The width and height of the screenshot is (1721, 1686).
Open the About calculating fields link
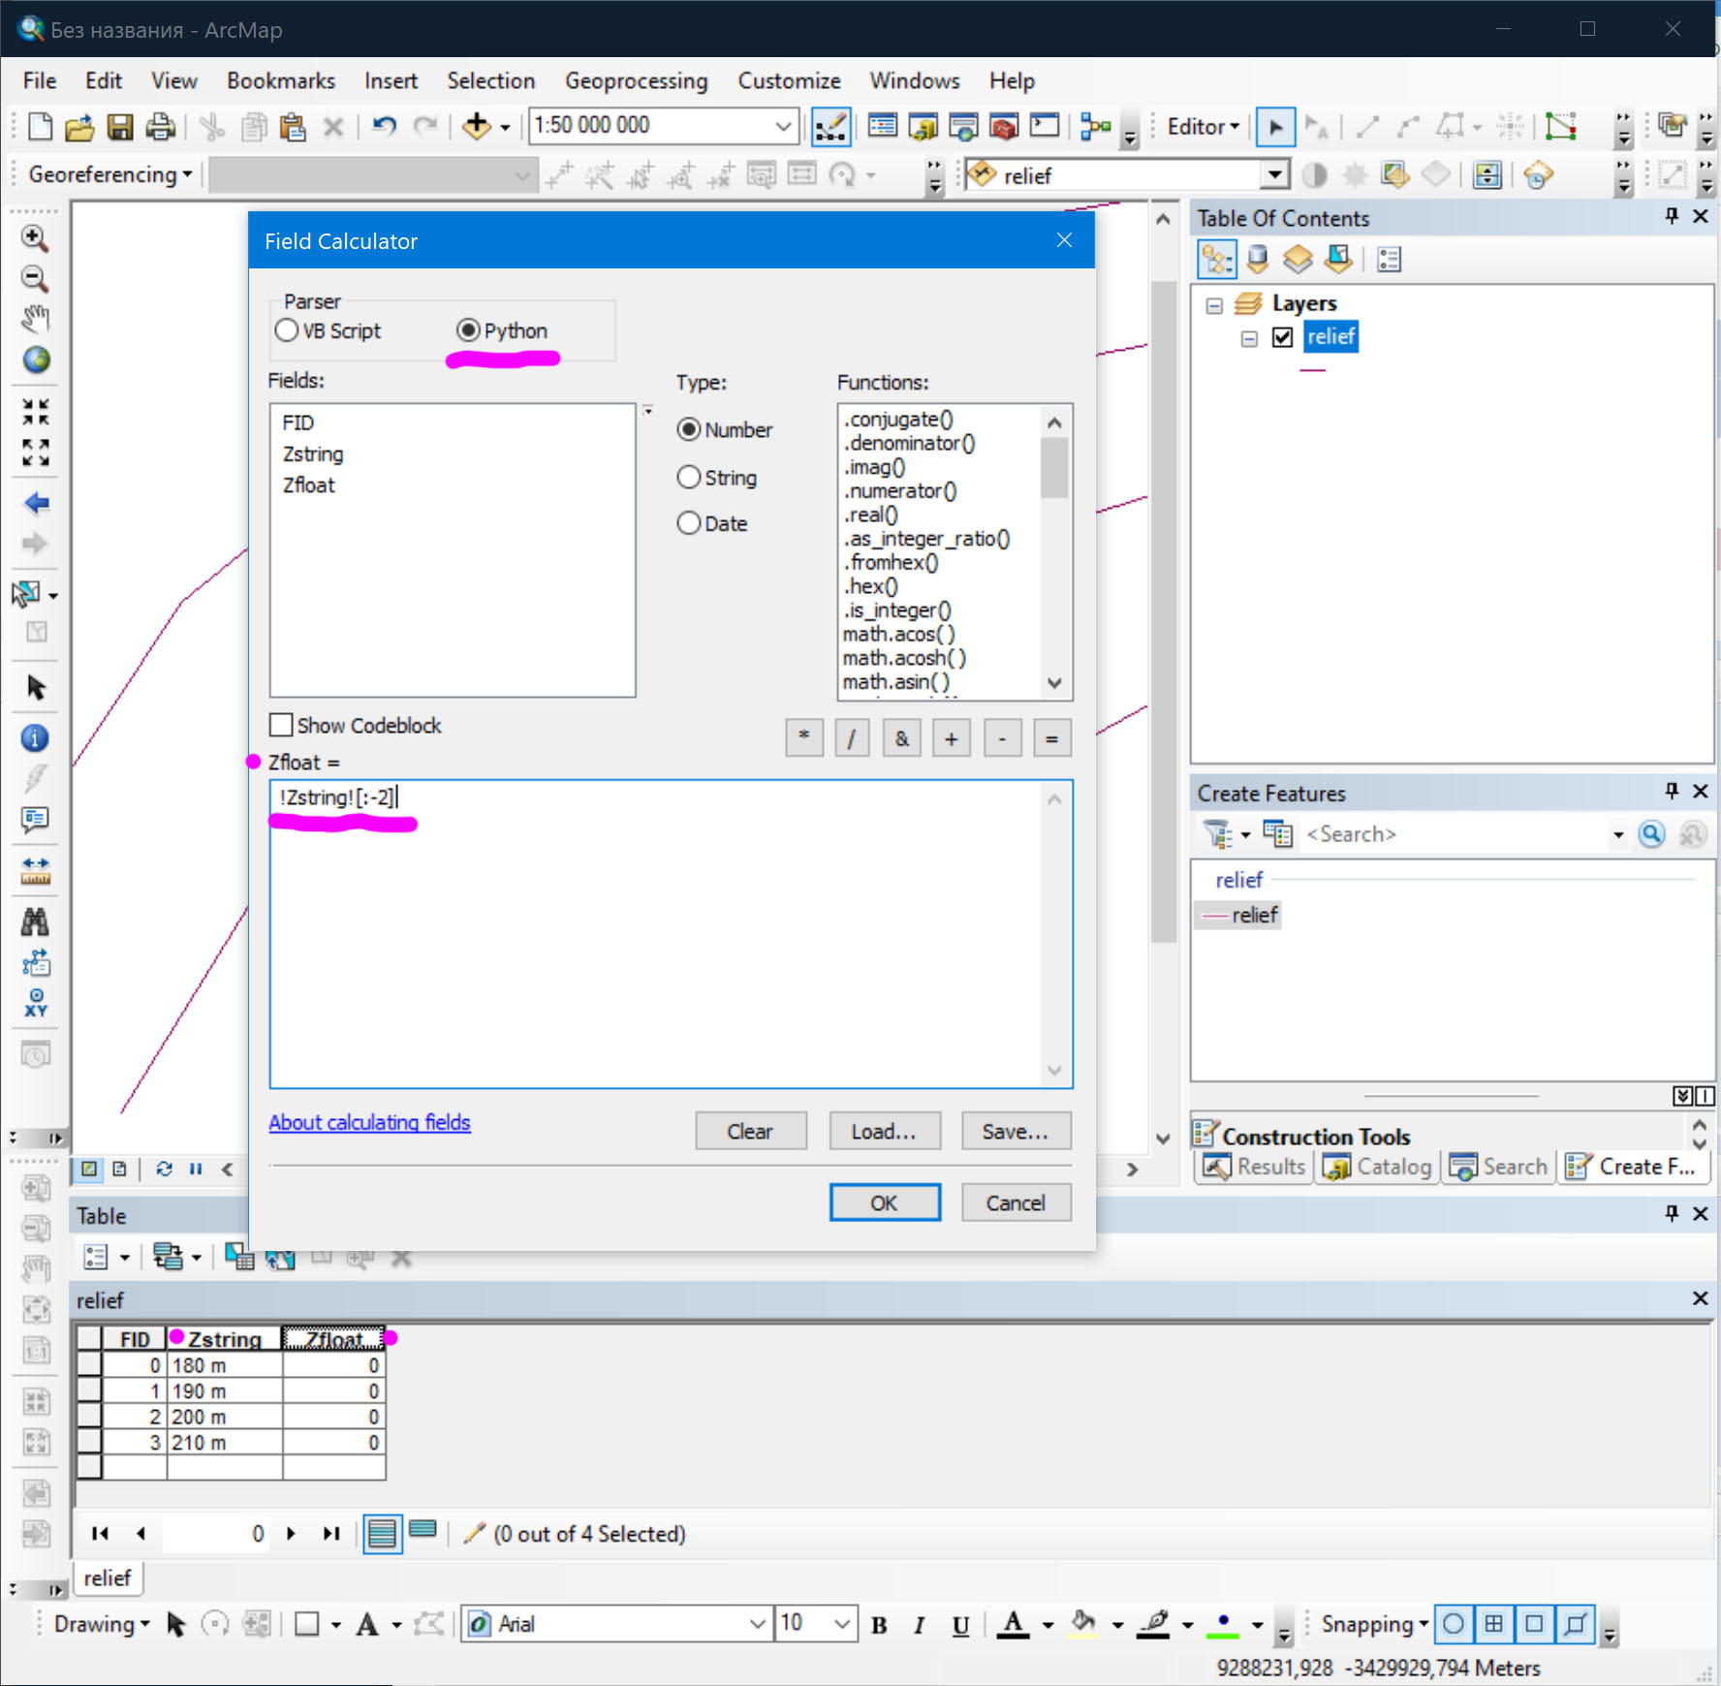click(369, 1122)
